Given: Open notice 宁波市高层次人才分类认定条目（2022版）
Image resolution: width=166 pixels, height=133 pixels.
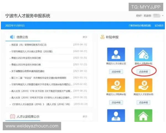Looking at the screenshot, I should click(x=32, y=52).
